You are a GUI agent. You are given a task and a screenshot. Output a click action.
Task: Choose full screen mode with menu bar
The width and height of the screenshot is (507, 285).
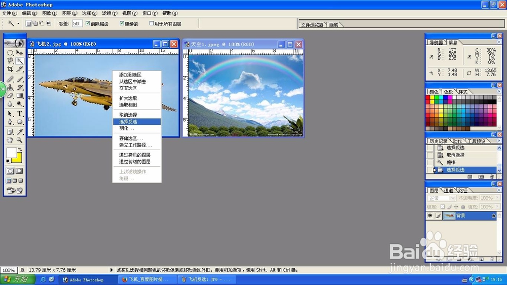click(15, 181)
